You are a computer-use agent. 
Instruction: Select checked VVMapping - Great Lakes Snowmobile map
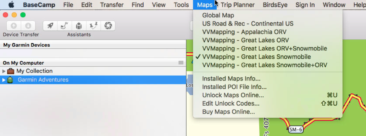[268, 57]
